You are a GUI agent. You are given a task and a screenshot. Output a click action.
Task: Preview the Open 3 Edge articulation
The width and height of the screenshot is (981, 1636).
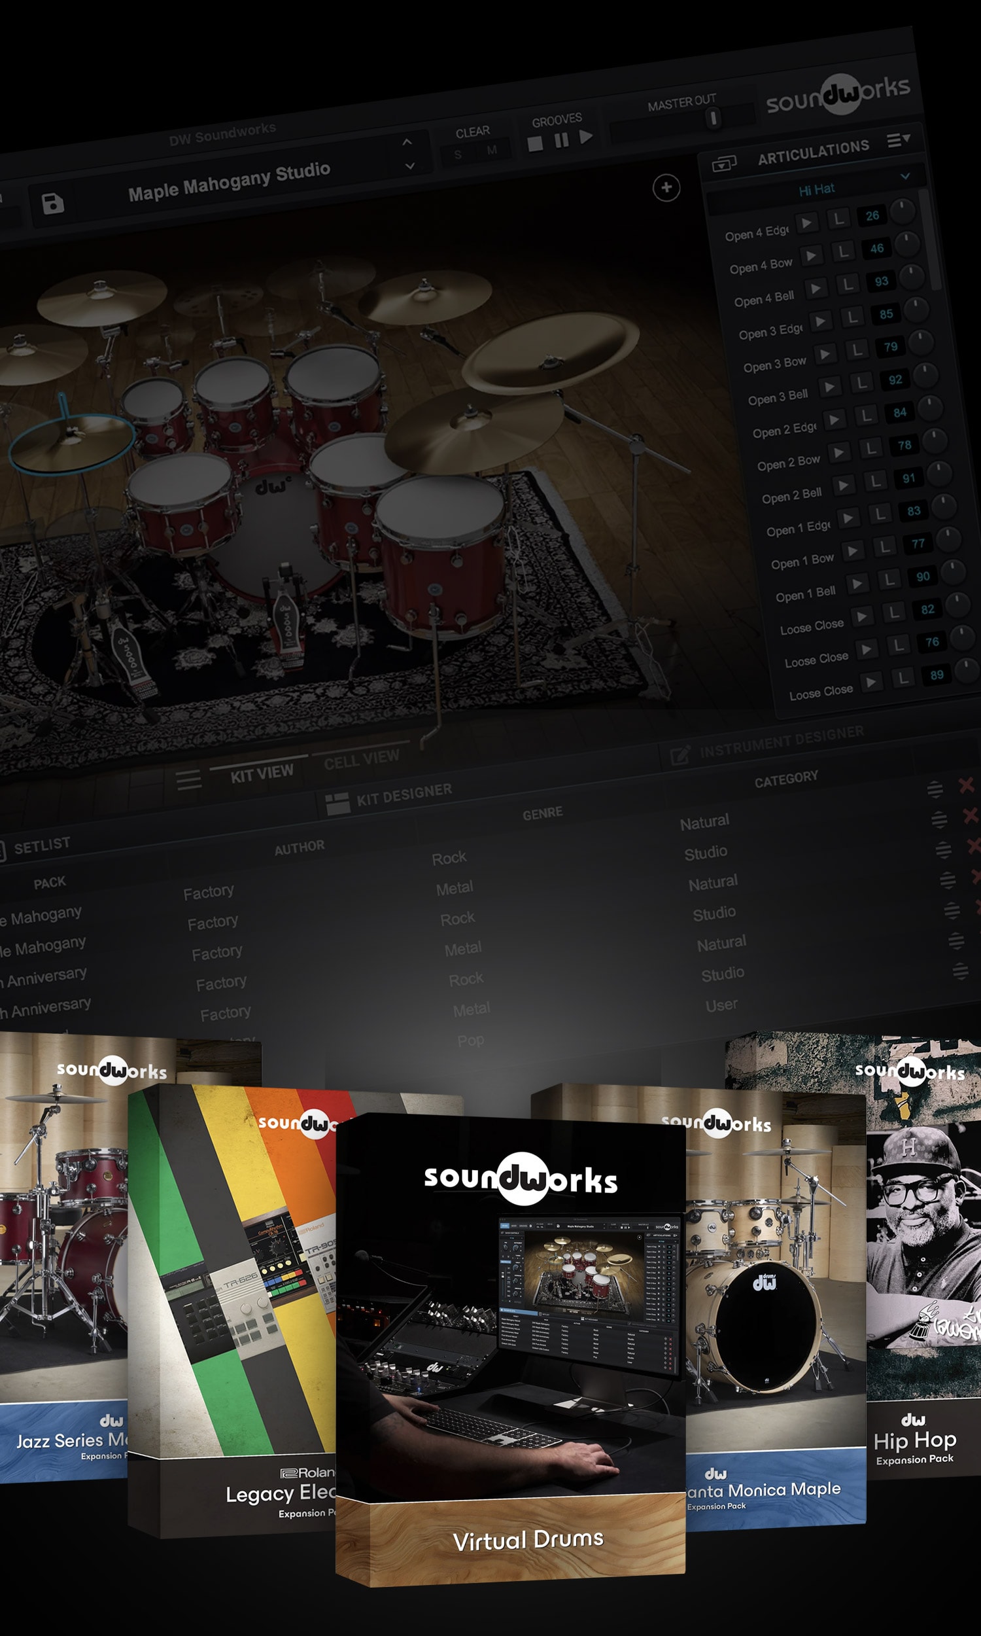click(x=820, y=321)
